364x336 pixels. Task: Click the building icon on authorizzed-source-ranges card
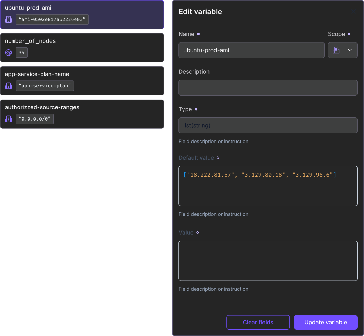point(8,119)
